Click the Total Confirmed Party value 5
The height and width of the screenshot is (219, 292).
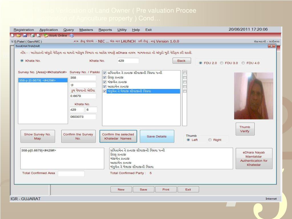coord(151,173)
